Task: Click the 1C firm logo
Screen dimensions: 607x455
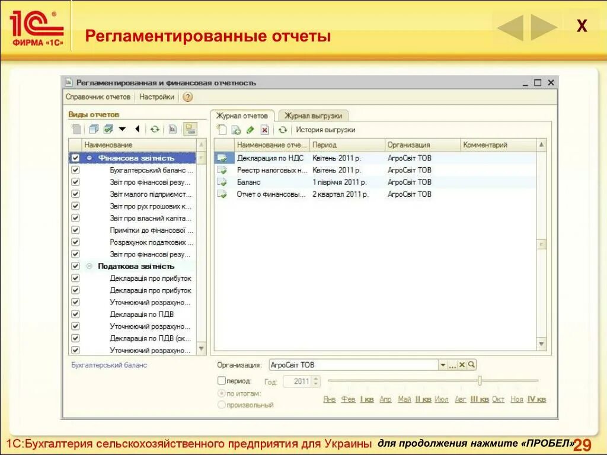Action: pyautogui.click(x=36, y=28)
